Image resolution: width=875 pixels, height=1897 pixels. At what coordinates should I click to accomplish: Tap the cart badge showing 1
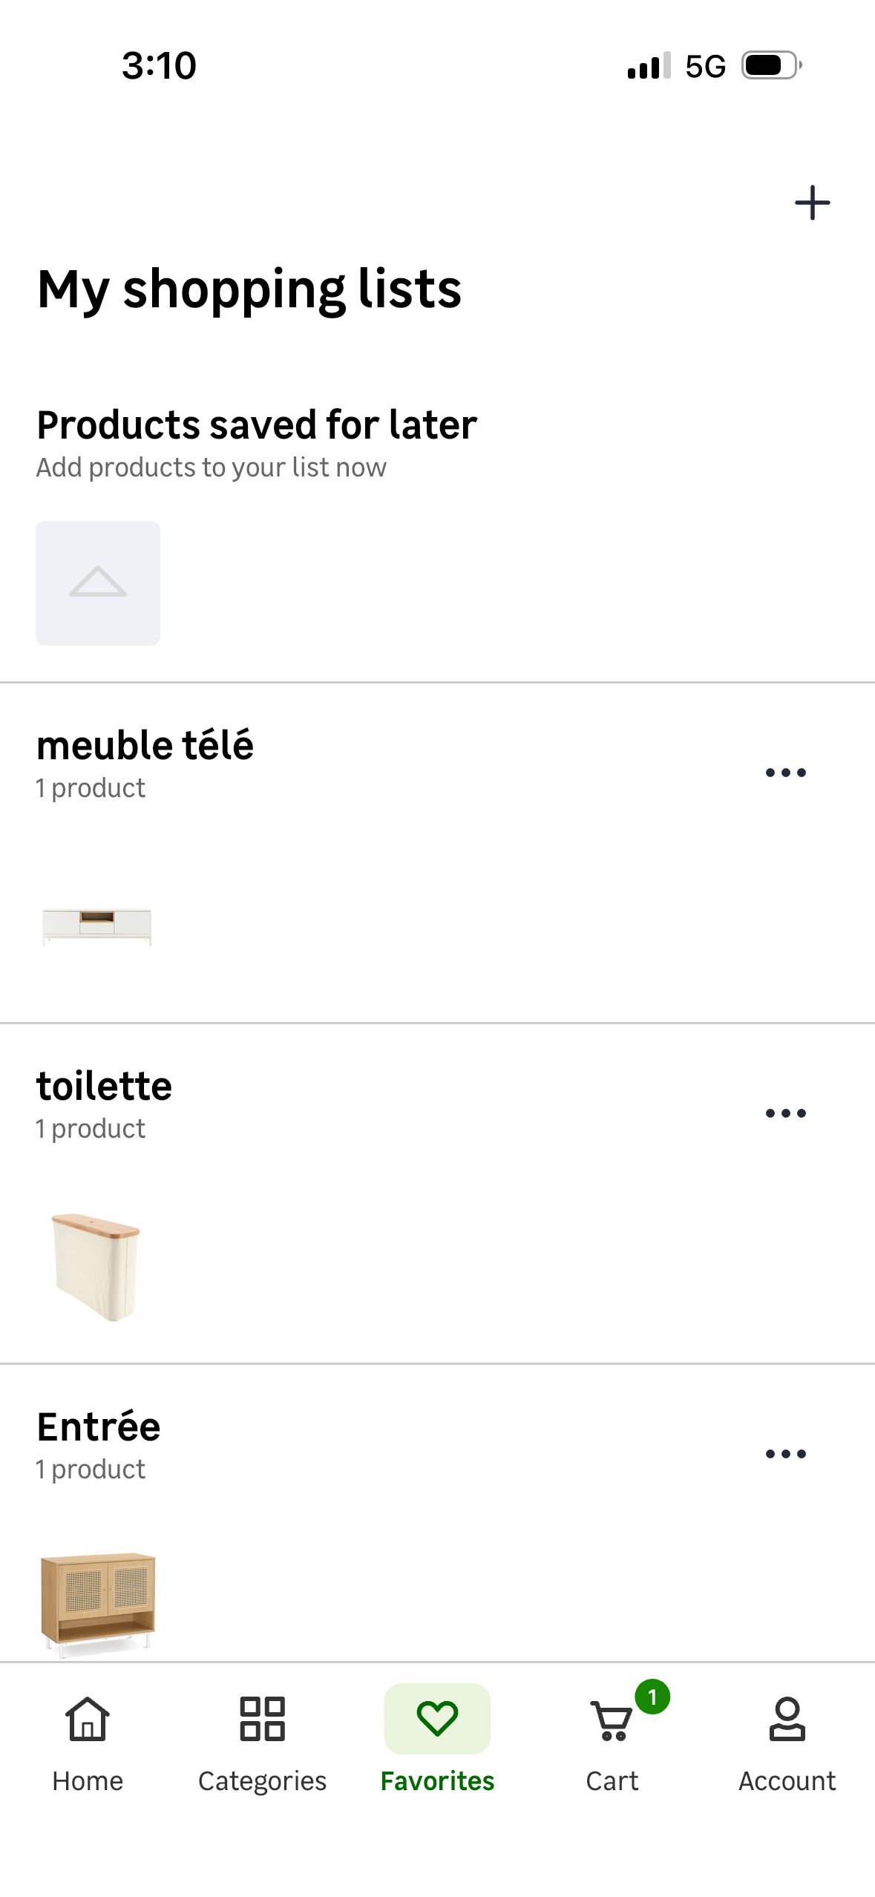[652, 1697]
